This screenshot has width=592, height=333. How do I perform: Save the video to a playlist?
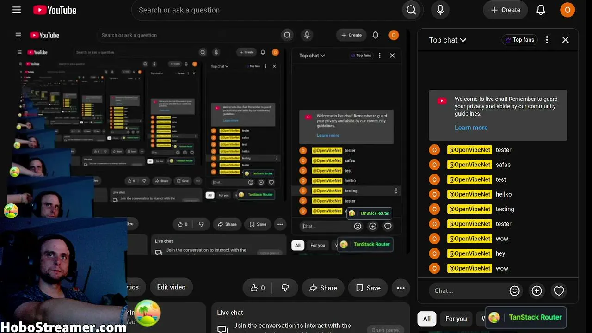tap(368, 288)
